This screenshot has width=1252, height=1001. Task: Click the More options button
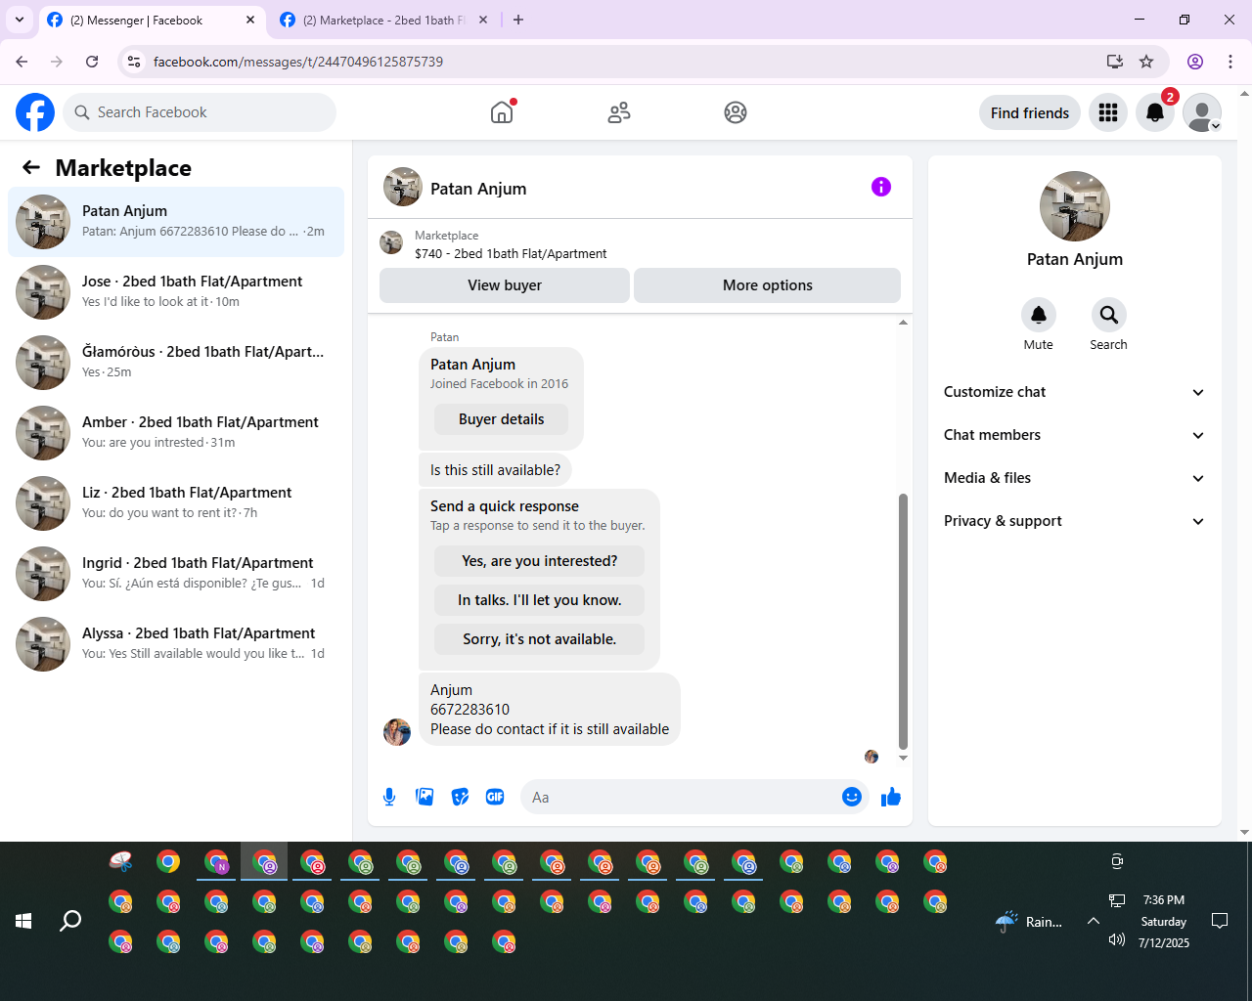(x=768, y=285)
